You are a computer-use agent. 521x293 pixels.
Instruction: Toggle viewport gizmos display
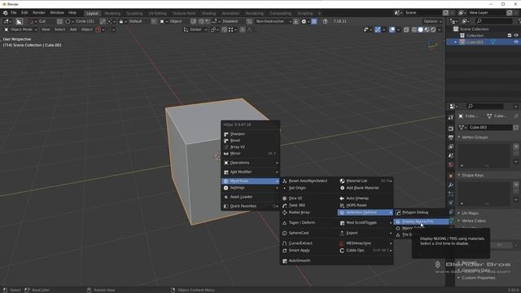click(378, 29)
